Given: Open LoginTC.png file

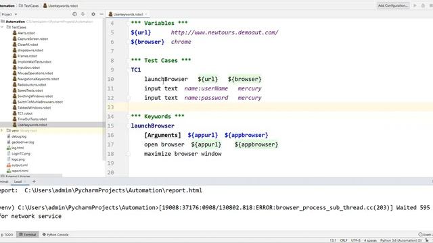Looking at the screenshot, I should pos(21,153).
